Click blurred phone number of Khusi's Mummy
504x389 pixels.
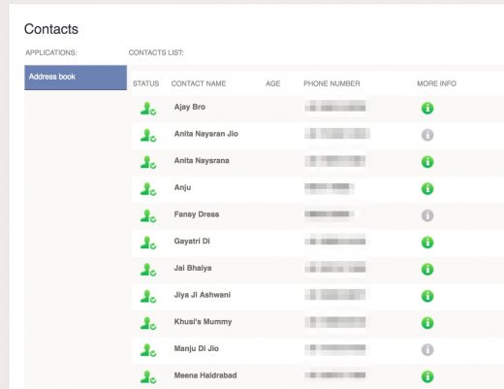coord(335,322)
